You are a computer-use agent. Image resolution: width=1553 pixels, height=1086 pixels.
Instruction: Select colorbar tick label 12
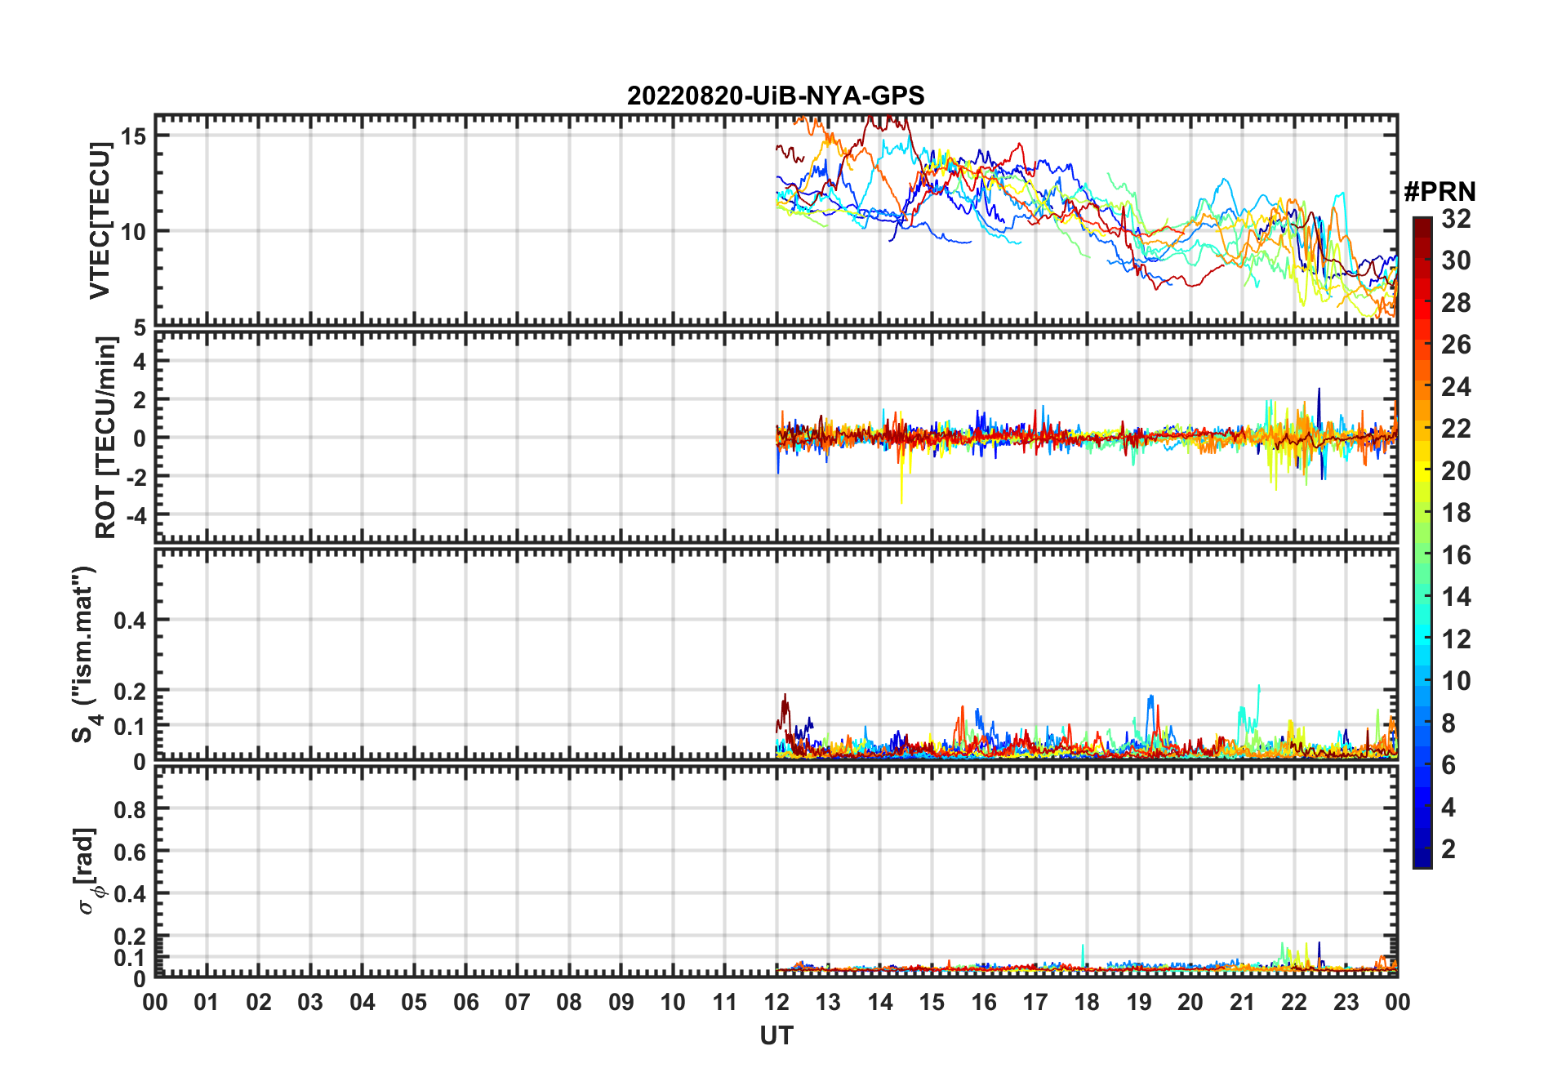(x=1456, y=639)
